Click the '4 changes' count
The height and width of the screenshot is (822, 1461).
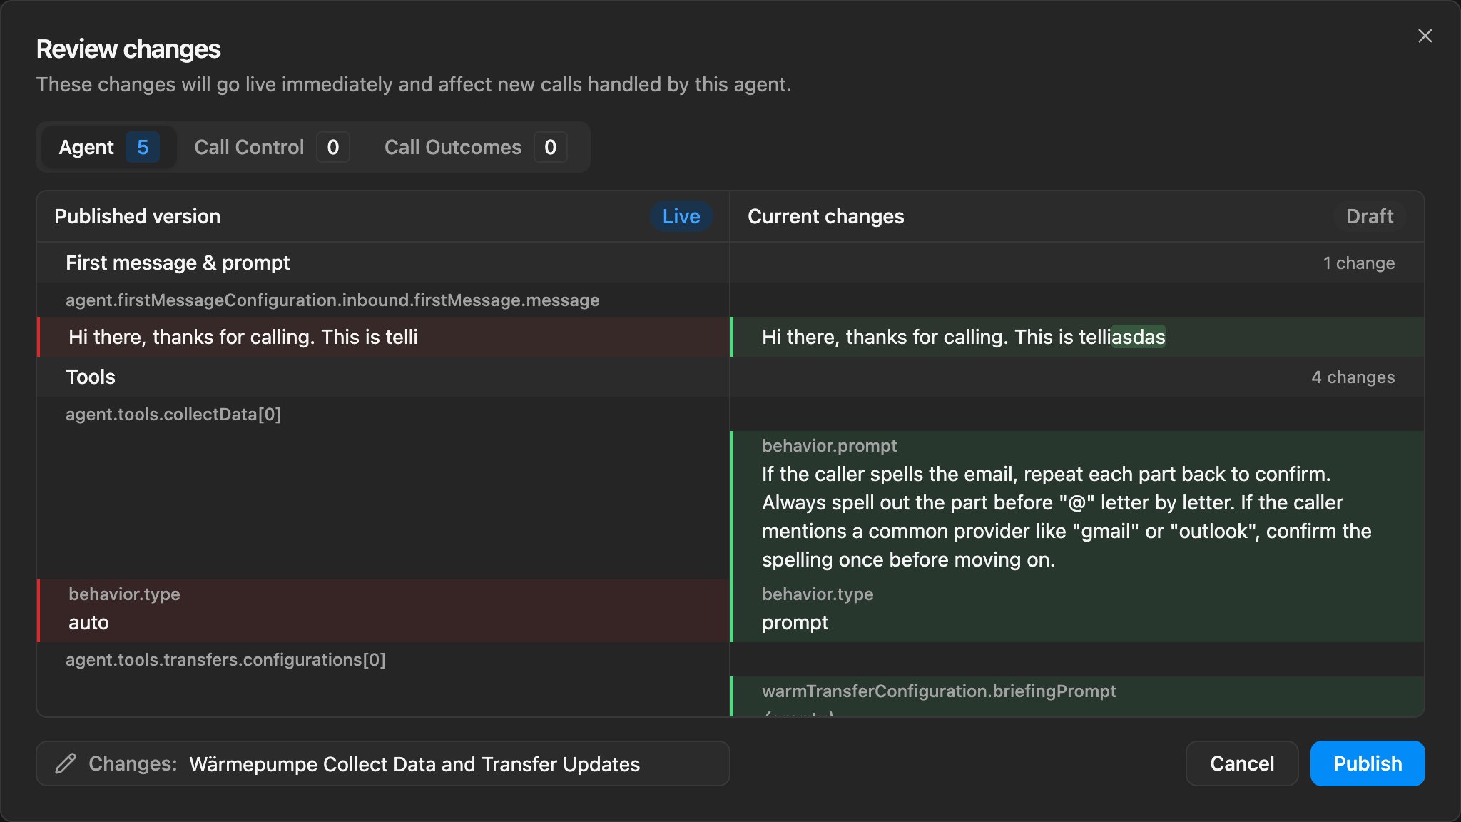(1353, 377)
